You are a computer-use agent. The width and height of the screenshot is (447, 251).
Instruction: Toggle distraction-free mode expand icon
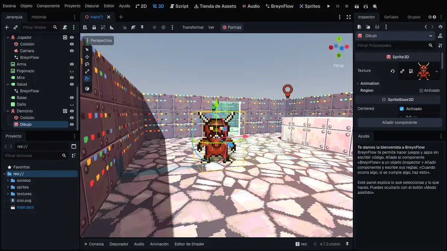(x=348, y=17)
